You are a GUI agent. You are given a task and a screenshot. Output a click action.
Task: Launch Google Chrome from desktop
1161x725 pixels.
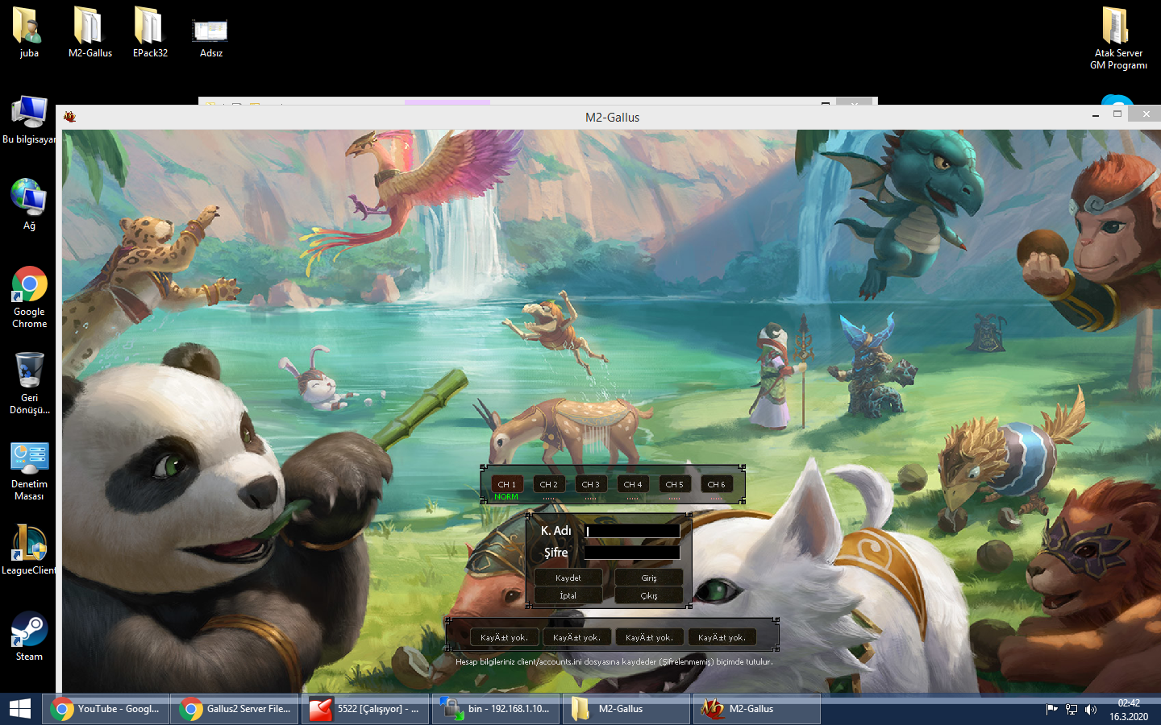tap(29, 296)
